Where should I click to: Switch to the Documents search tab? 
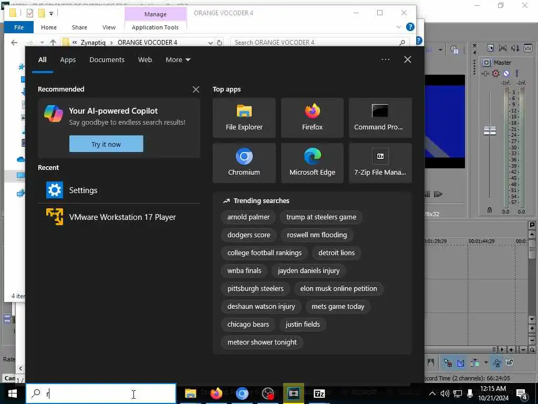[x=107, y=60]
